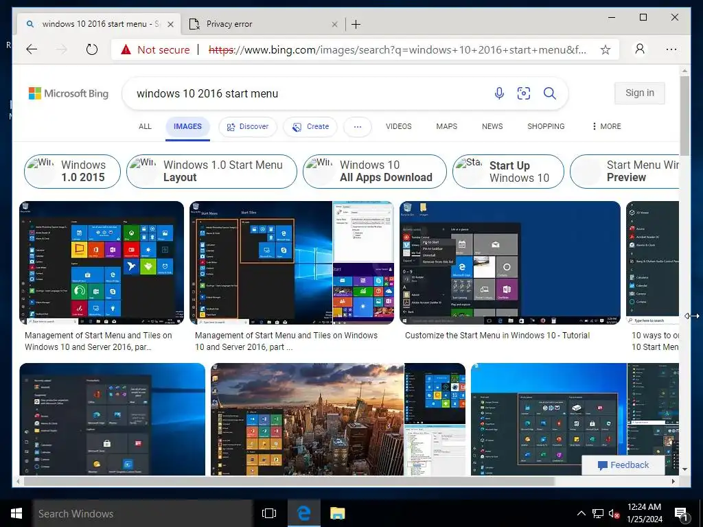
Task: Close the Privacy error tab
Action: [x=334, y=24]
